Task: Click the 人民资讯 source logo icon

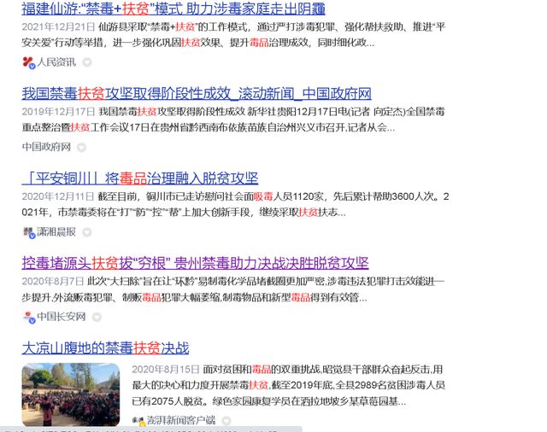Action: (x=28, y=62)
